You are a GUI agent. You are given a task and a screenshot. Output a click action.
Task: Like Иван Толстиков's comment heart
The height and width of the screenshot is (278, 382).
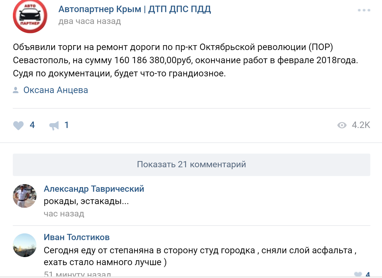click(358, 275)
